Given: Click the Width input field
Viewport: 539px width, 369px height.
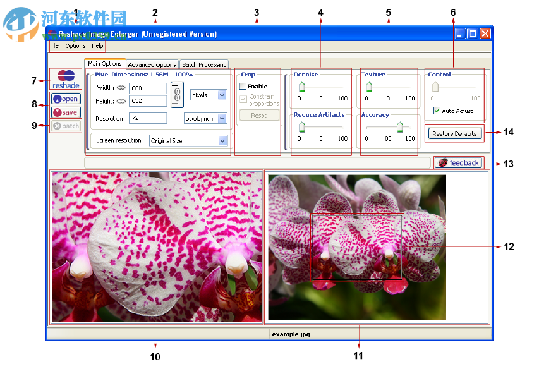Looking at the screenshot, I should tap(148, 88).
